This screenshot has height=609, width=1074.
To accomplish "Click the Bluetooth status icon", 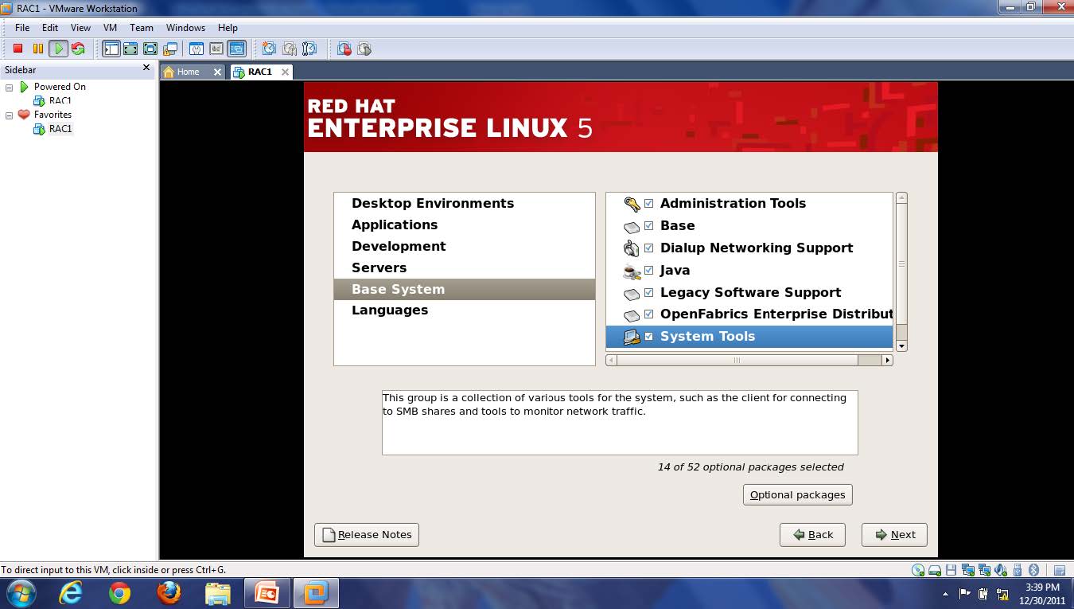I will tap(1034, 570).
